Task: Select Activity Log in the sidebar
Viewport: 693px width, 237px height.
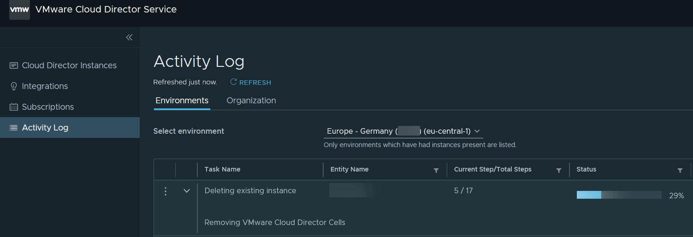Action: click(45, 128)
